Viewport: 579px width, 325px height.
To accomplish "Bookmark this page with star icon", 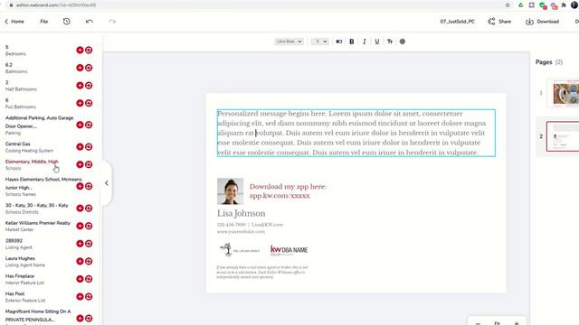I will (x=508, y=5).
